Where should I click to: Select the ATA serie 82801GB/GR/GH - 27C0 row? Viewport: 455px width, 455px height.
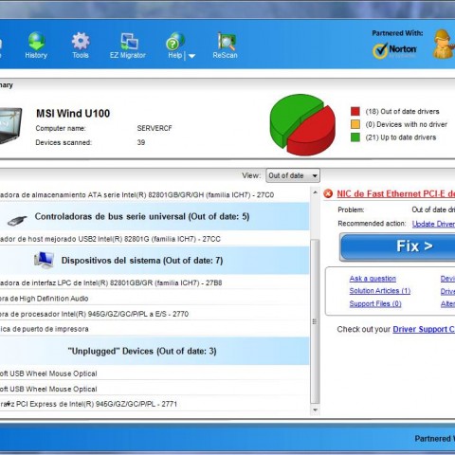155,195
